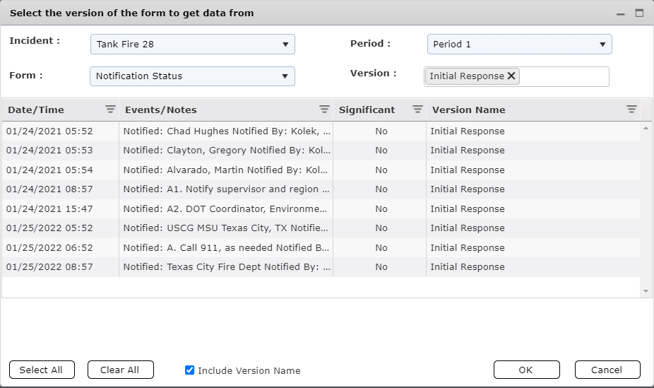This screenshot has width=654, height=388.
Task: Confirm with the OK button
Action: [x=527, y=370]
